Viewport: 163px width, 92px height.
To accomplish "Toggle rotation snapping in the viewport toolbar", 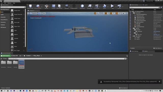I will 111,13.
